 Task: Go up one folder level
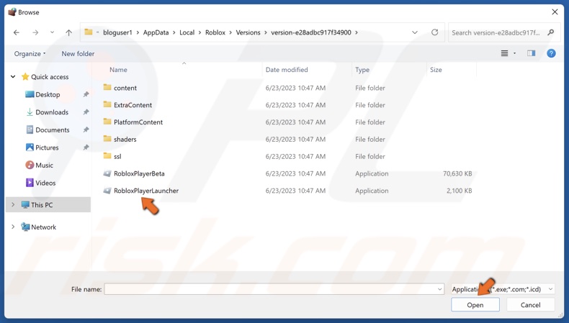click(x=68, y=32)
